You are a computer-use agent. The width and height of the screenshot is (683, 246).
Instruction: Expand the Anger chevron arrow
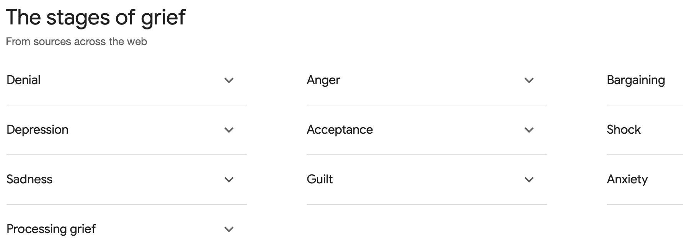click(x=529, y=80)
